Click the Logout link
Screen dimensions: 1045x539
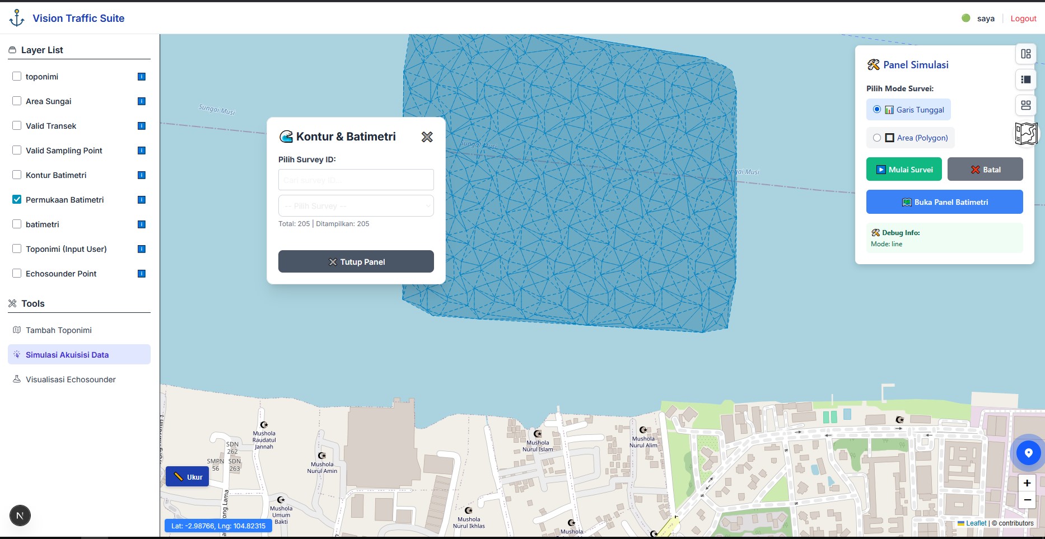point(1023,18)
